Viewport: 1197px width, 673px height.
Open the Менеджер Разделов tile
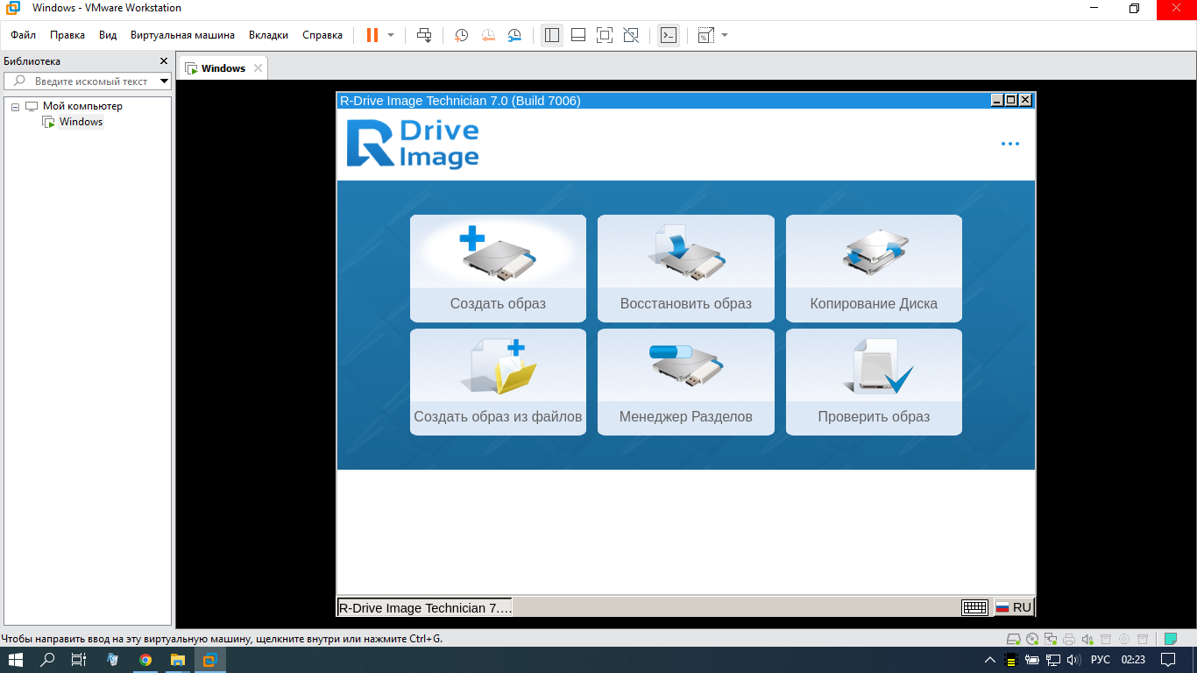pyautogui.click(x=686, y=381)
